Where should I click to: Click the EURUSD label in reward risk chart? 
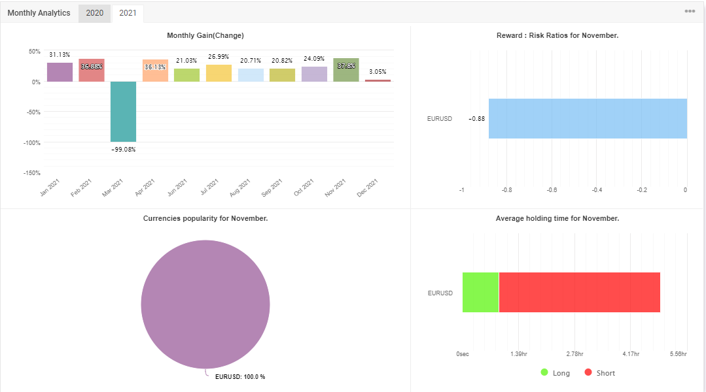click(x=440, y=119)
